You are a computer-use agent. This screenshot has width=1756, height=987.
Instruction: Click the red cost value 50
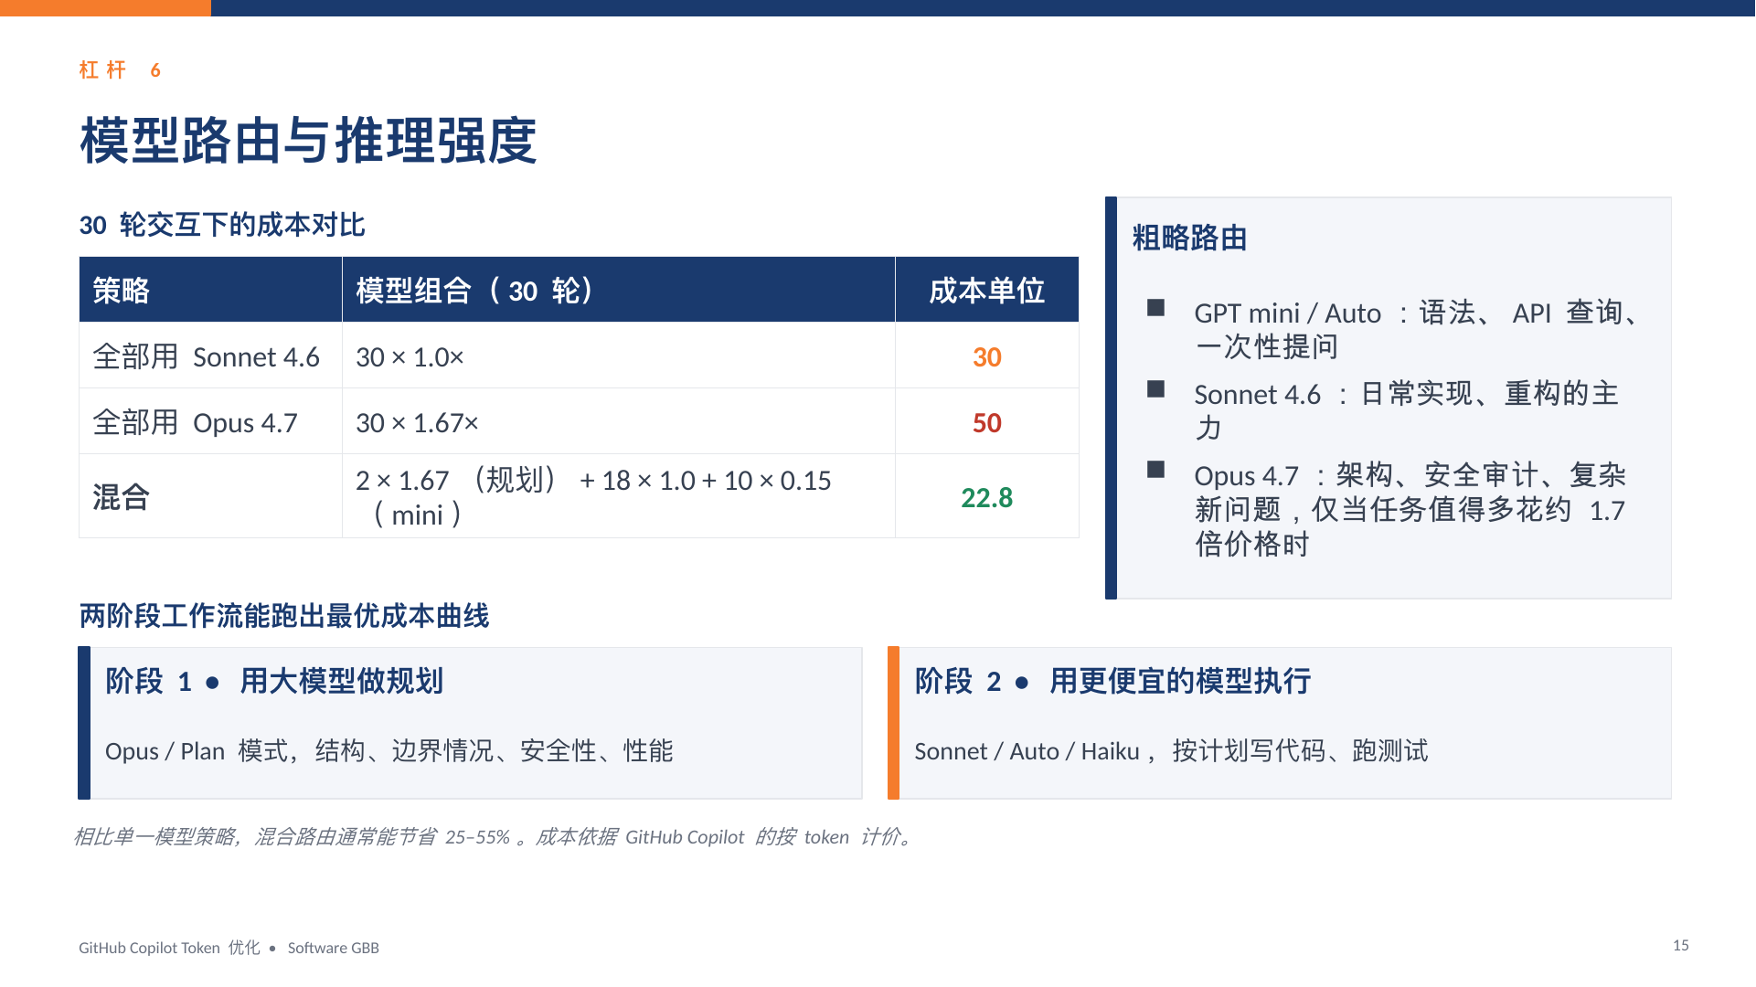[x=987, y=423]
